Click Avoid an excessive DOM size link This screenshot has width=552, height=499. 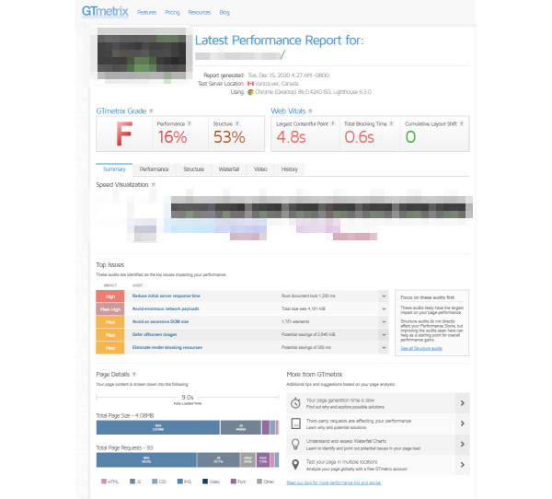click(x=160, y=321)
